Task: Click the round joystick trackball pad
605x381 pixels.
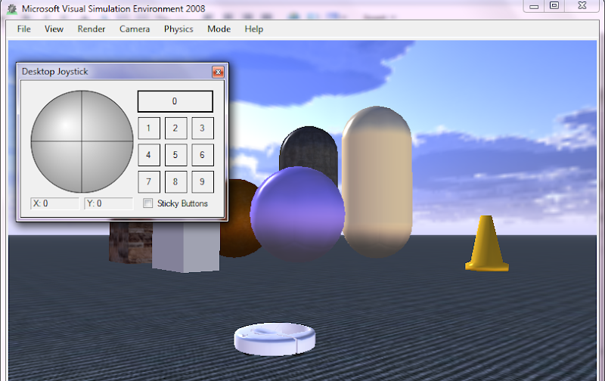Action: click(82, 141)
